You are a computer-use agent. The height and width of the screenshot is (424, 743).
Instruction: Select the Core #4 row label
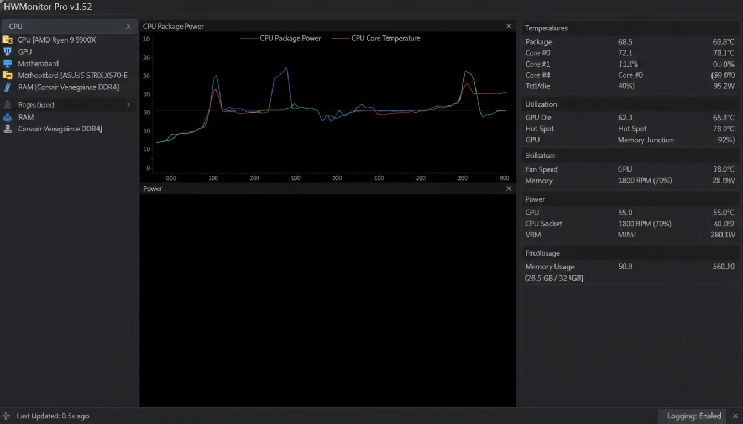pos(537,75)
